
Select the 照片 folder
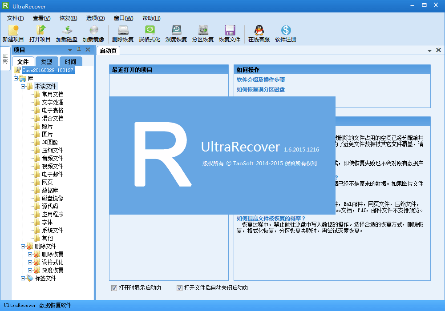click(47, 126)
